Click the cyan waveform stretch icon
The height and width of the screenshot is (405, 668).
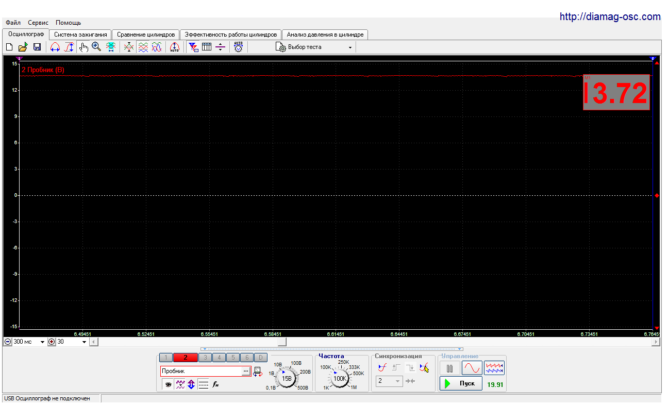[x=110, y=47]
